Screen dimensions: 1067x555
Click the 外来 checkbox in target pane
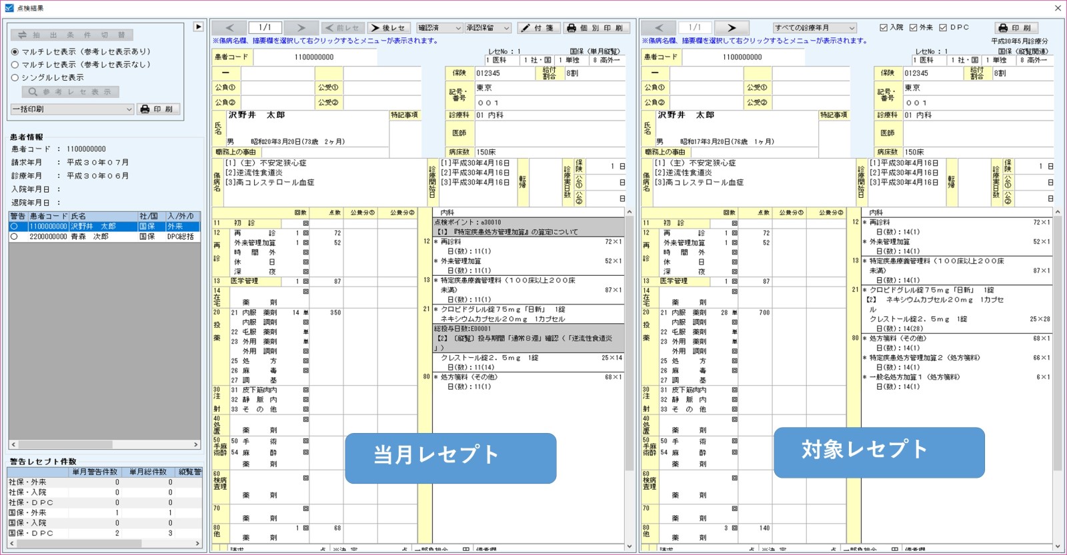913,28
